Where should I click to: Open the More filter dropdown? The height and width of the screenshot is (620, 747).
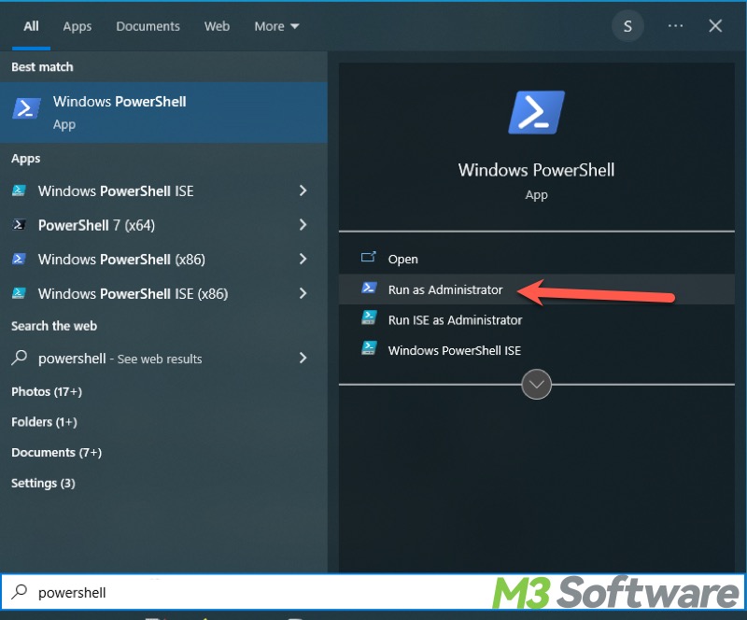(276, 26)
